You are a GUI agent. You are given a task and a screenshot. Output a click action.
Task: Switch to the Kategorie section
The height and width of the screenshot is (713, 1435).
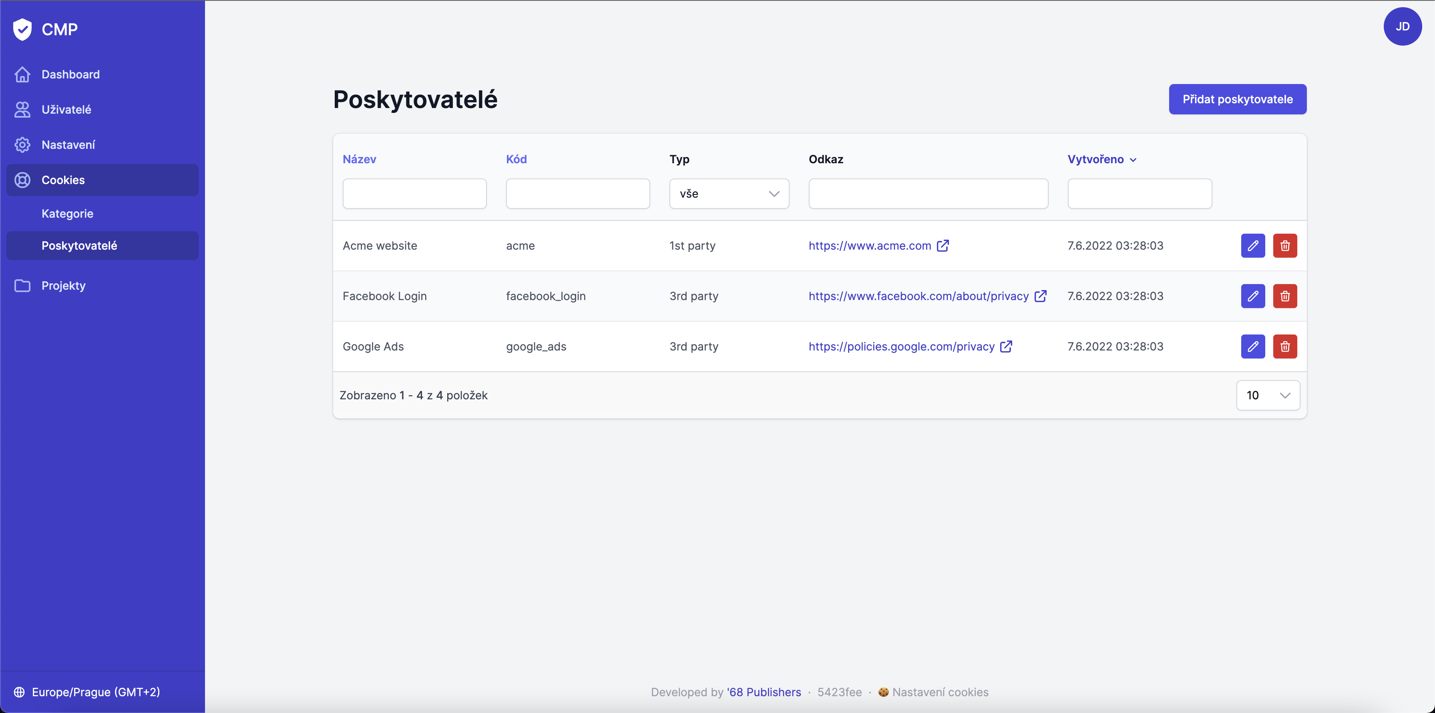click(67, 214)
